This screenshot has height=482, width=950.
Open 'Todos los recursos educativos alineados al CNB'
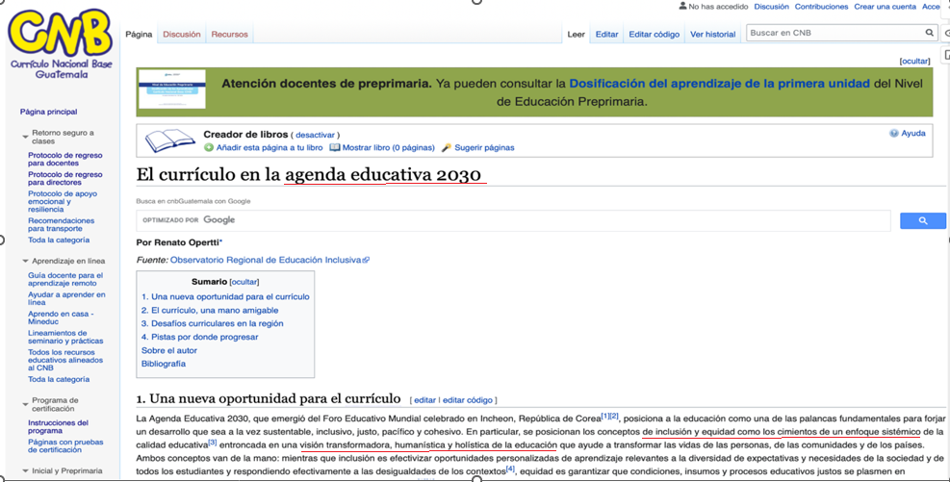coord(64,360)
